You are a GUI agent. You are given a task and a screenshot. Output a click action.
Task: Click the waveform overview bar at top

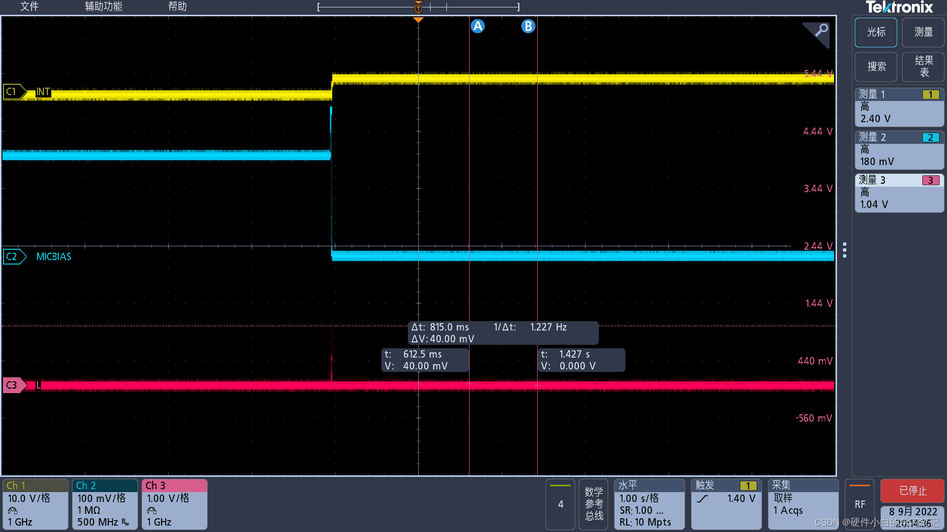coord(418,7)
